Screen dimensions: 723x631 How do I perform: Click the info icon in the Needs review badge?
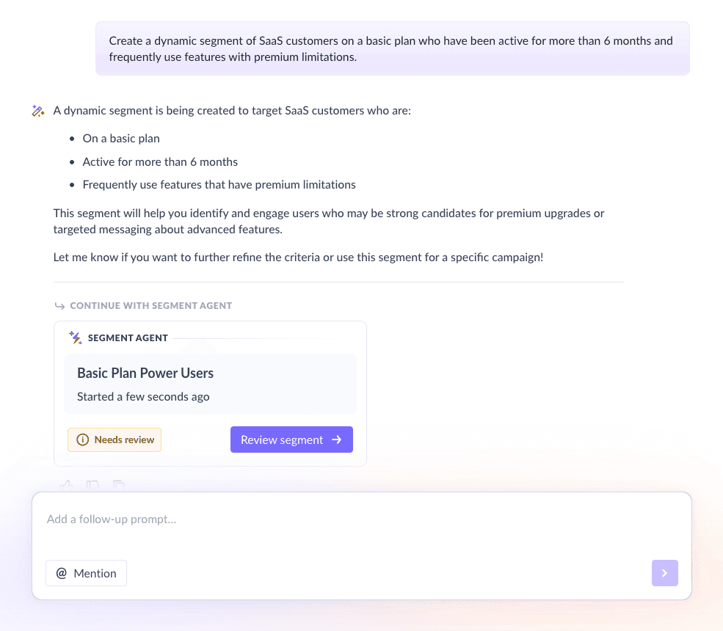pyautogui.click(x=82, y=439)
